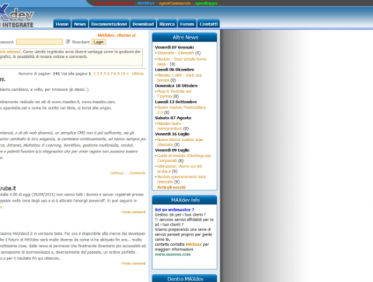Go to the Documentazione tab
373x282 pixels.
click(x=109, y=24)
